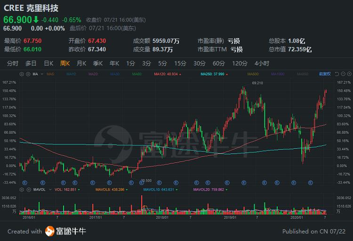Click the chart reset undo arrow icon
The image size is (353, 241).
[x=337, y=74]
